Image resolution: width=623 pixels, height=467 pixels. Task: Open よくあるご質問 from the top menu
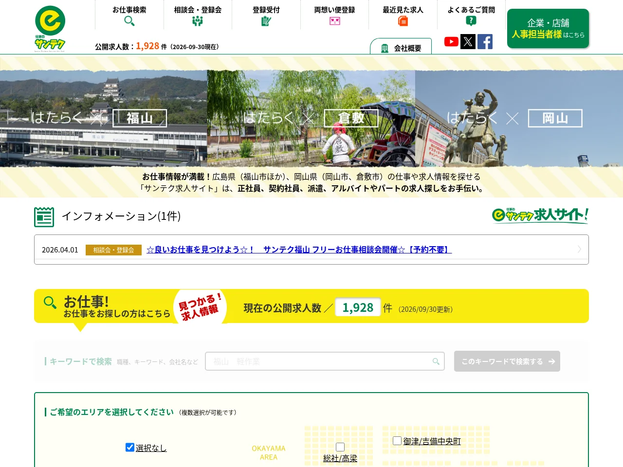[471, 16]
